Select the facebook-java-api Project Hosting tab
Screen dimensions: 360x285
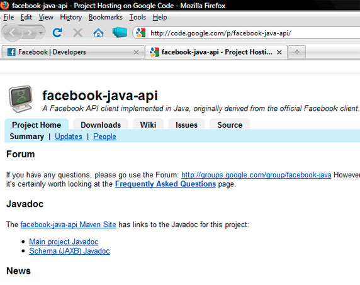[x=217, y=52]
